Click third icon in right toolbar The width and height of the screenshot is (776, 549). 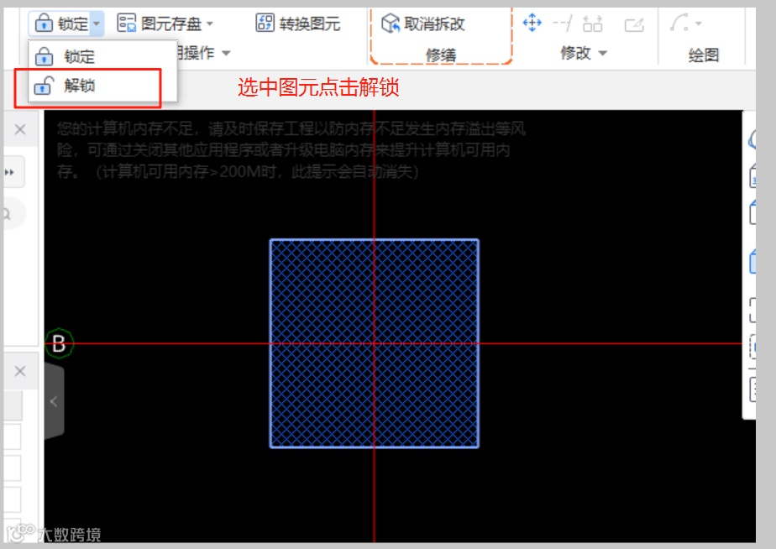(752, 212)
